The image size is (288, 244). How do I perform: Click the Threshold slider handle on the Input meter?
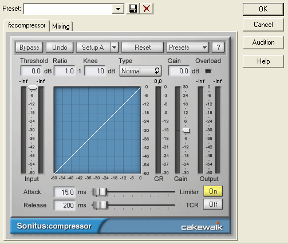33,88
